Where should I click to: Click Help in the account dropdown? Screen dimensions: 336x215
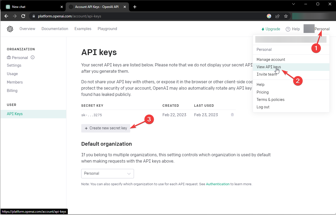pos(291,85)
